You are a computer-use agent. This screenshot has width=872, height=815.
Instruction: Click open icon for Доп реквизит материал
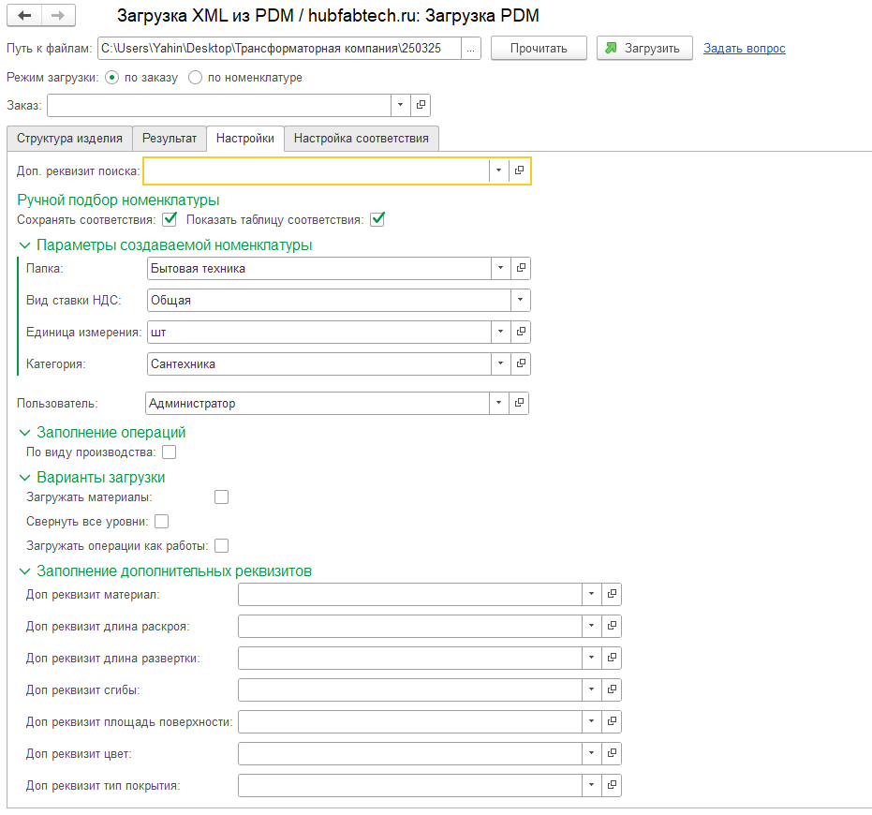pos(612,595)
